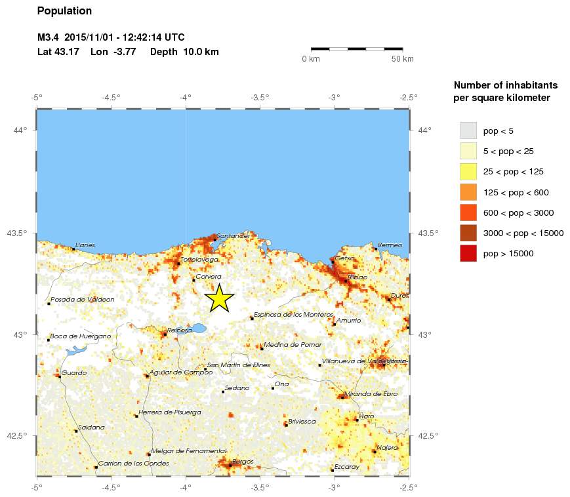570x497 pixels.
Task: Select the 'Getxo' label on the map
Action: point(344,258)
